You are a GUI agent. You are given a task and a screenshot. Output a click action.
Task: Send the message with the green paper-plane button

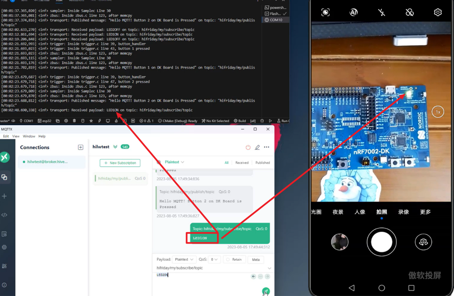click(x=266, y=291)
